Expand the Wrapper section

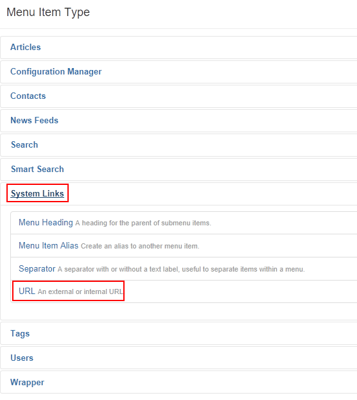(28, 383)
